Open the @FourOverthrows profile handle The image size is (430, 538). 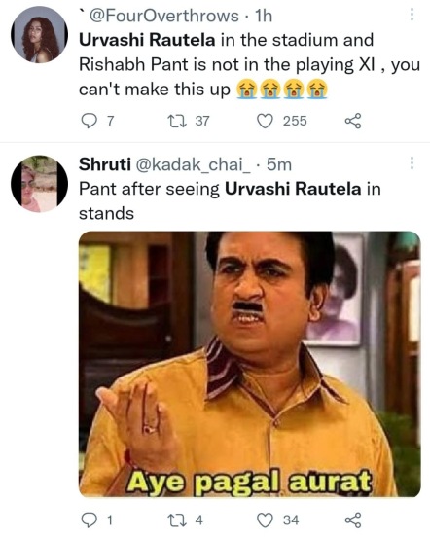[x=164, y=16]
